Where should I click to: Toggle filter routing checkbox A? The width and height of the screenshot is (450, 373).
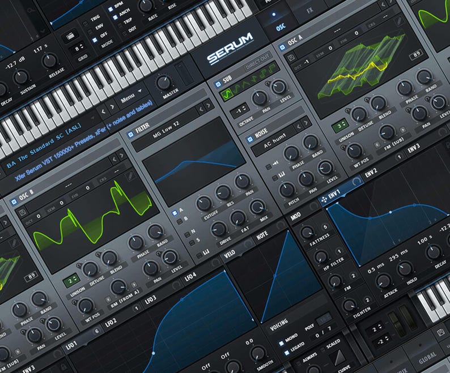[x=174, y=213]
